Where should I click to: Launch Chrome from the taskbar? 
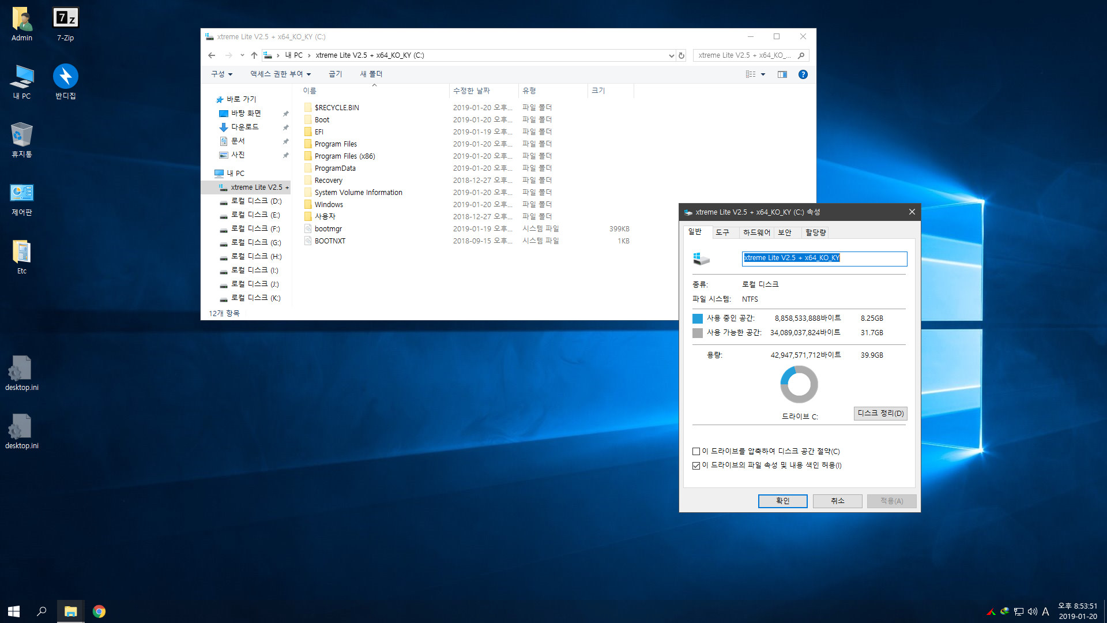click(x=99, y=611)
